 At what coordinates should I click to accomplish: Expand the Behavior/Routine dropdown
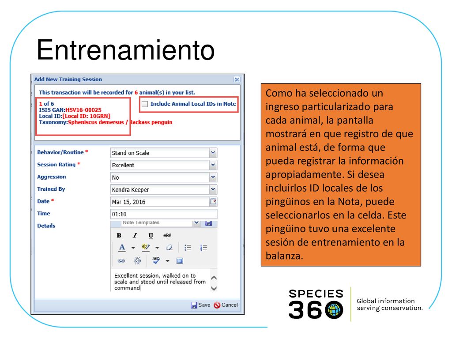213,152
